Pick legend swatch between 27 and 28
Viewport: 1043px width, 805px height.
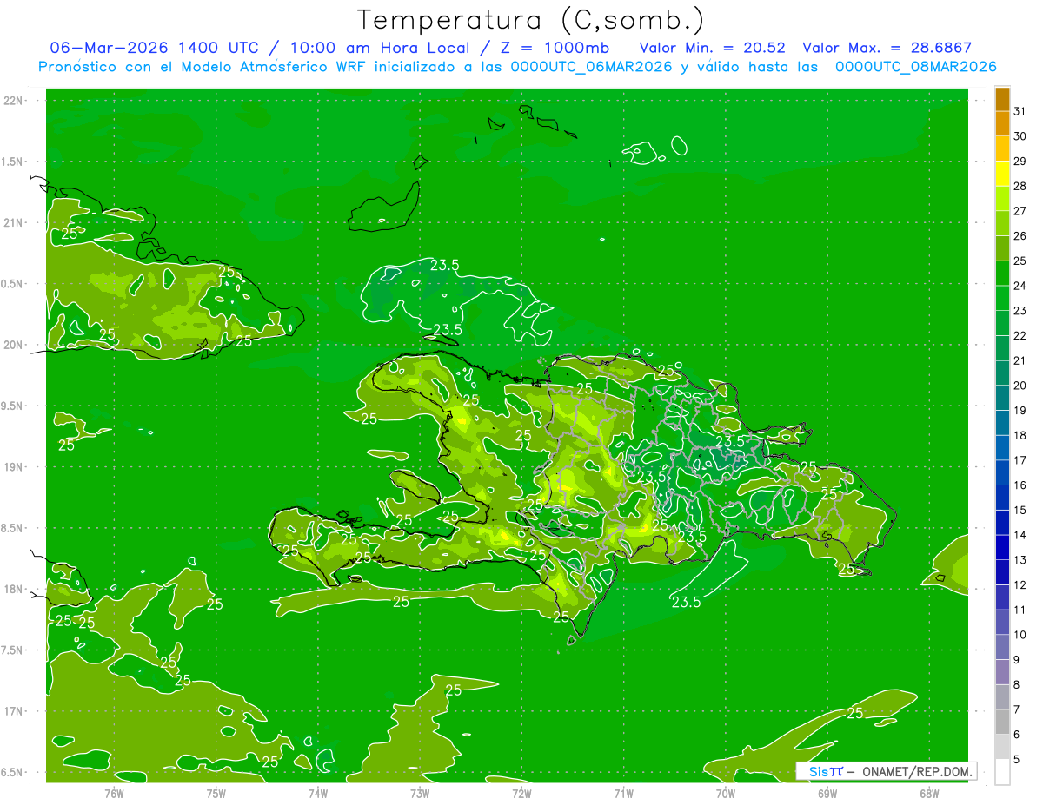(1002, 198)
